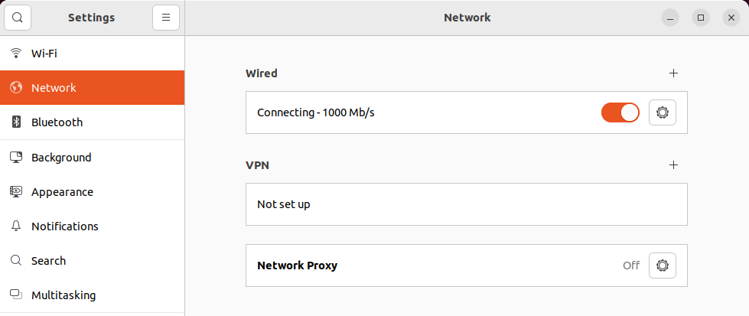Minimize the Settings window
The image size is (749, 316).
point(670,18)
